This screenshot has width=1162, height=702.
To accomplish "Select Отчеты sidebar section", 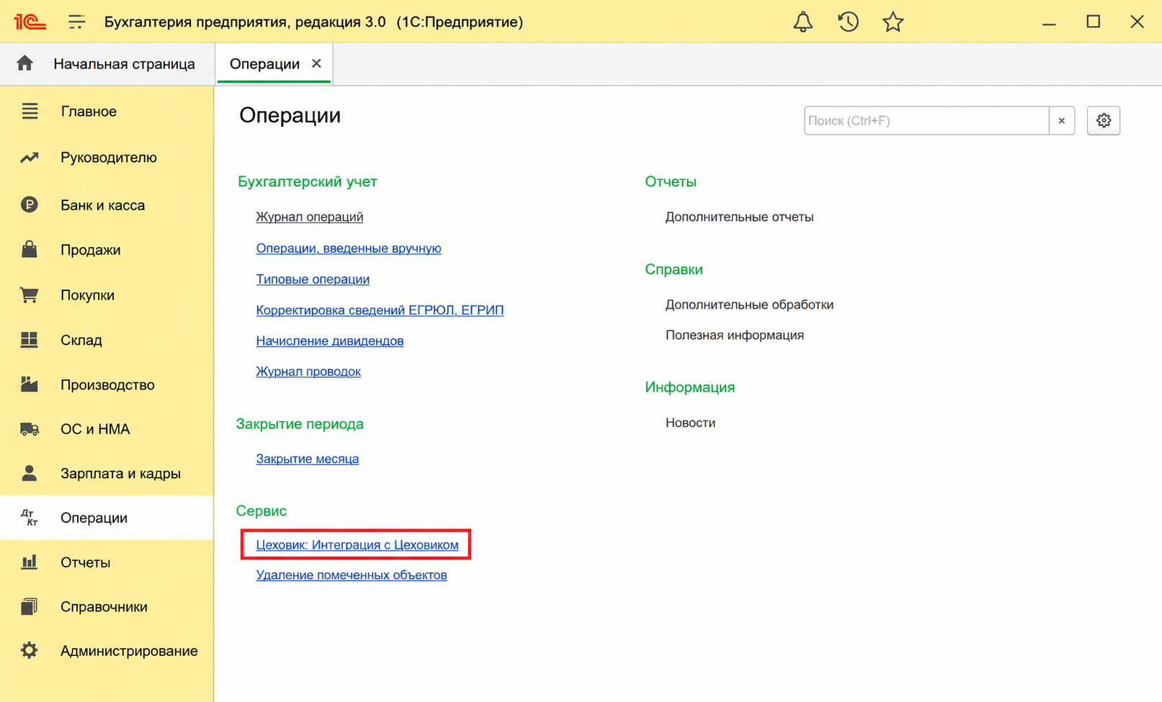I will (x=86, y=562).
